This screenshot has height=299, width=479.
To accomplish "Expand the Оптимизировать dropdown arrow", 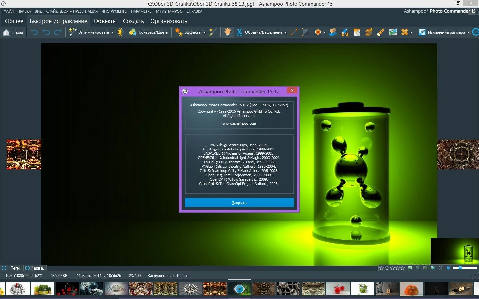I will 112,32.
